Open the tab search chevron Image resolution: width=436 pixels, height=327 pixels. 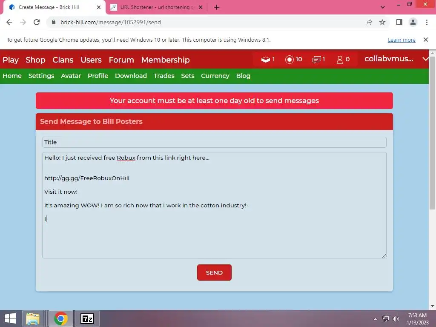[x=383, y=7]
